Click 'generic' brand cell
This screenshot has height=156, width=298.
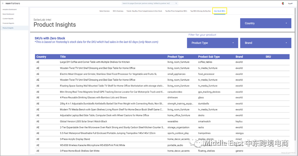(x=239, y=151)
